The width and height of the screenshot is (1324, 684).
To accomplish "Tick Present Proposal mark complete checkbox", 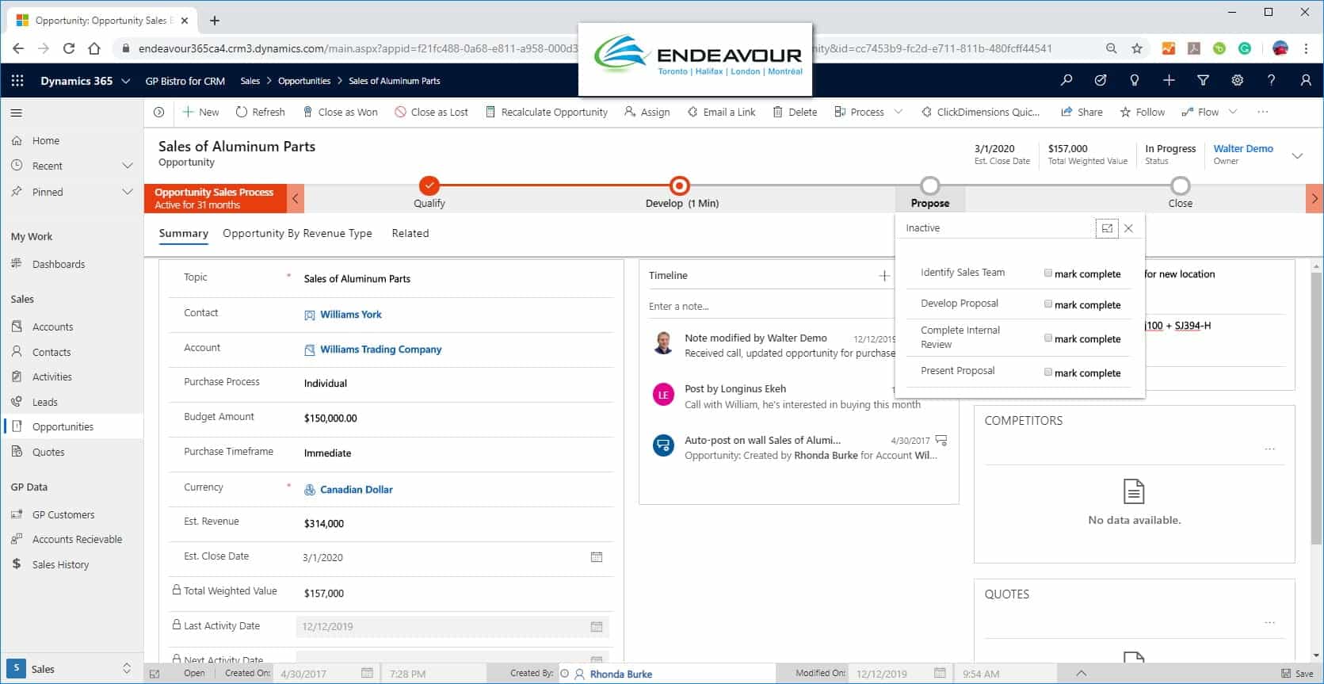I will point(1048,373).
